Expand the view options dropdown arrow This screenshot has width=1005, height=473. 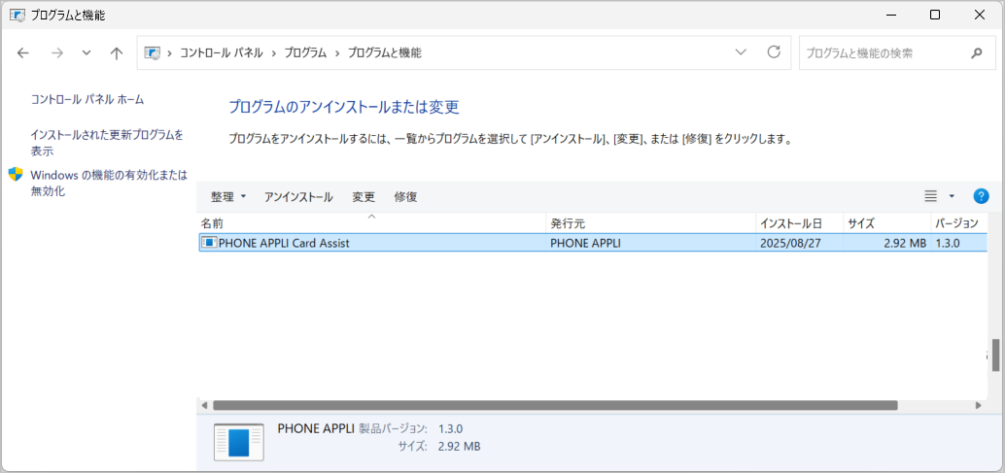[952, 196]
